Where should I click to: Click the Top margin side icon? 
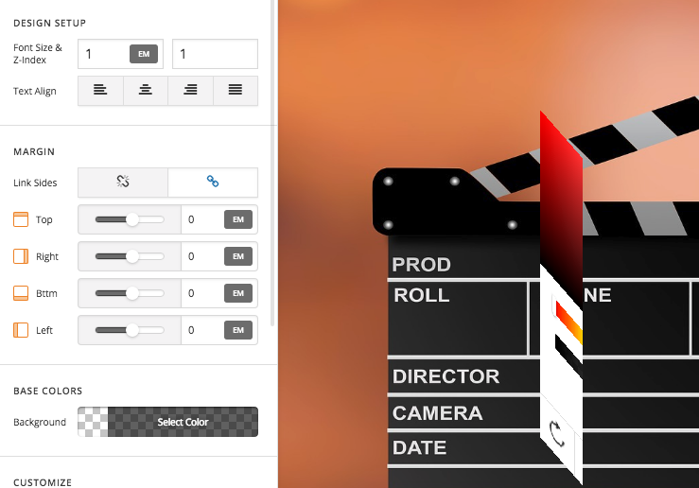(21, 219)
